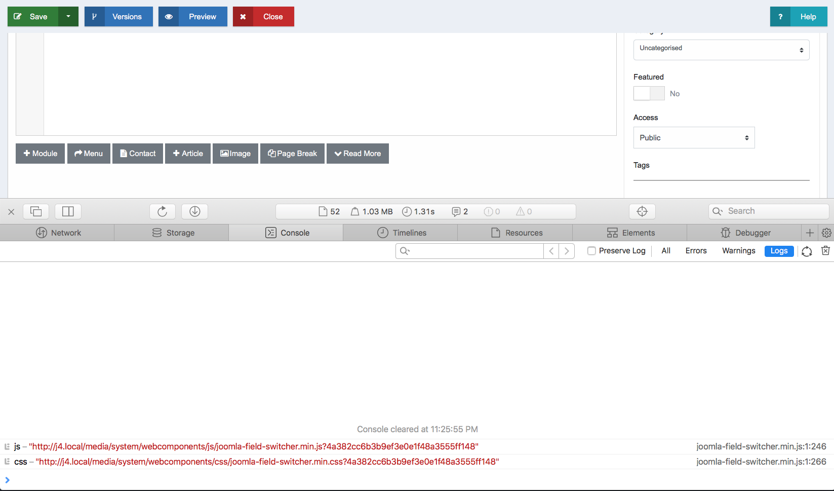Click the red Close button
The width and height of the screenshot is (834, 491).
(263, 16)
